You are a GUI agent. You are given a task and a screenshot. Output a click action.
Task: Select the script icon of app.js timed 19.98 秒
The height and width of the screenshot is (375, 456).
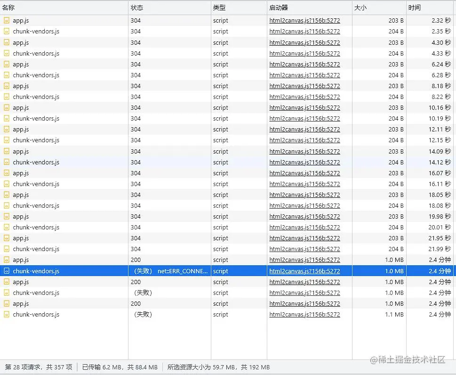7,216
